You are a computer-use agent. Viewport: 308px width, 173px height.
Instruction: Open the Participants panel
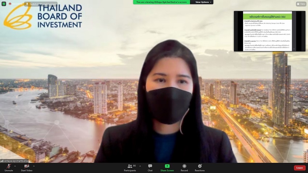click(130, 168)
